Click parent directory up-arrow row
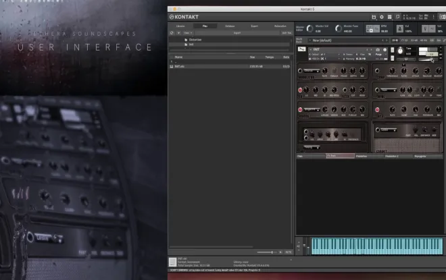446x280 pixels. [x=230, y=61]
